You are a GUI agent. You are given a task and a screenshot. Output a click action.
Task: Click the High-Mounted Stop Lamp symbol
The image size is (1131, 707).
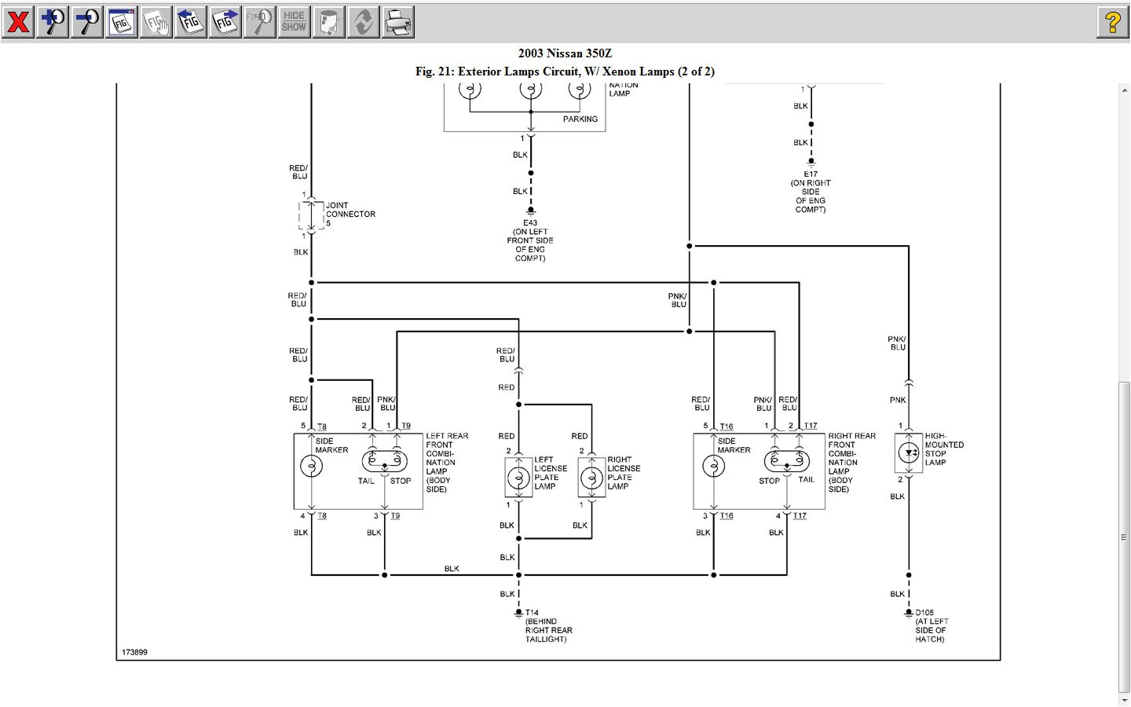[x=909, y=452]
